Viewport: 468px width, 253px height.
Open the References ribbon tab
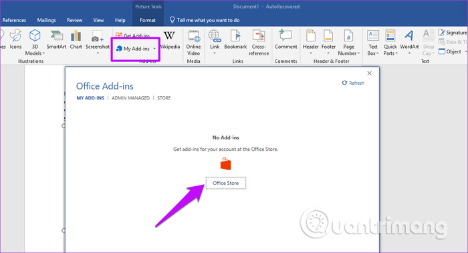click(14, 20)
